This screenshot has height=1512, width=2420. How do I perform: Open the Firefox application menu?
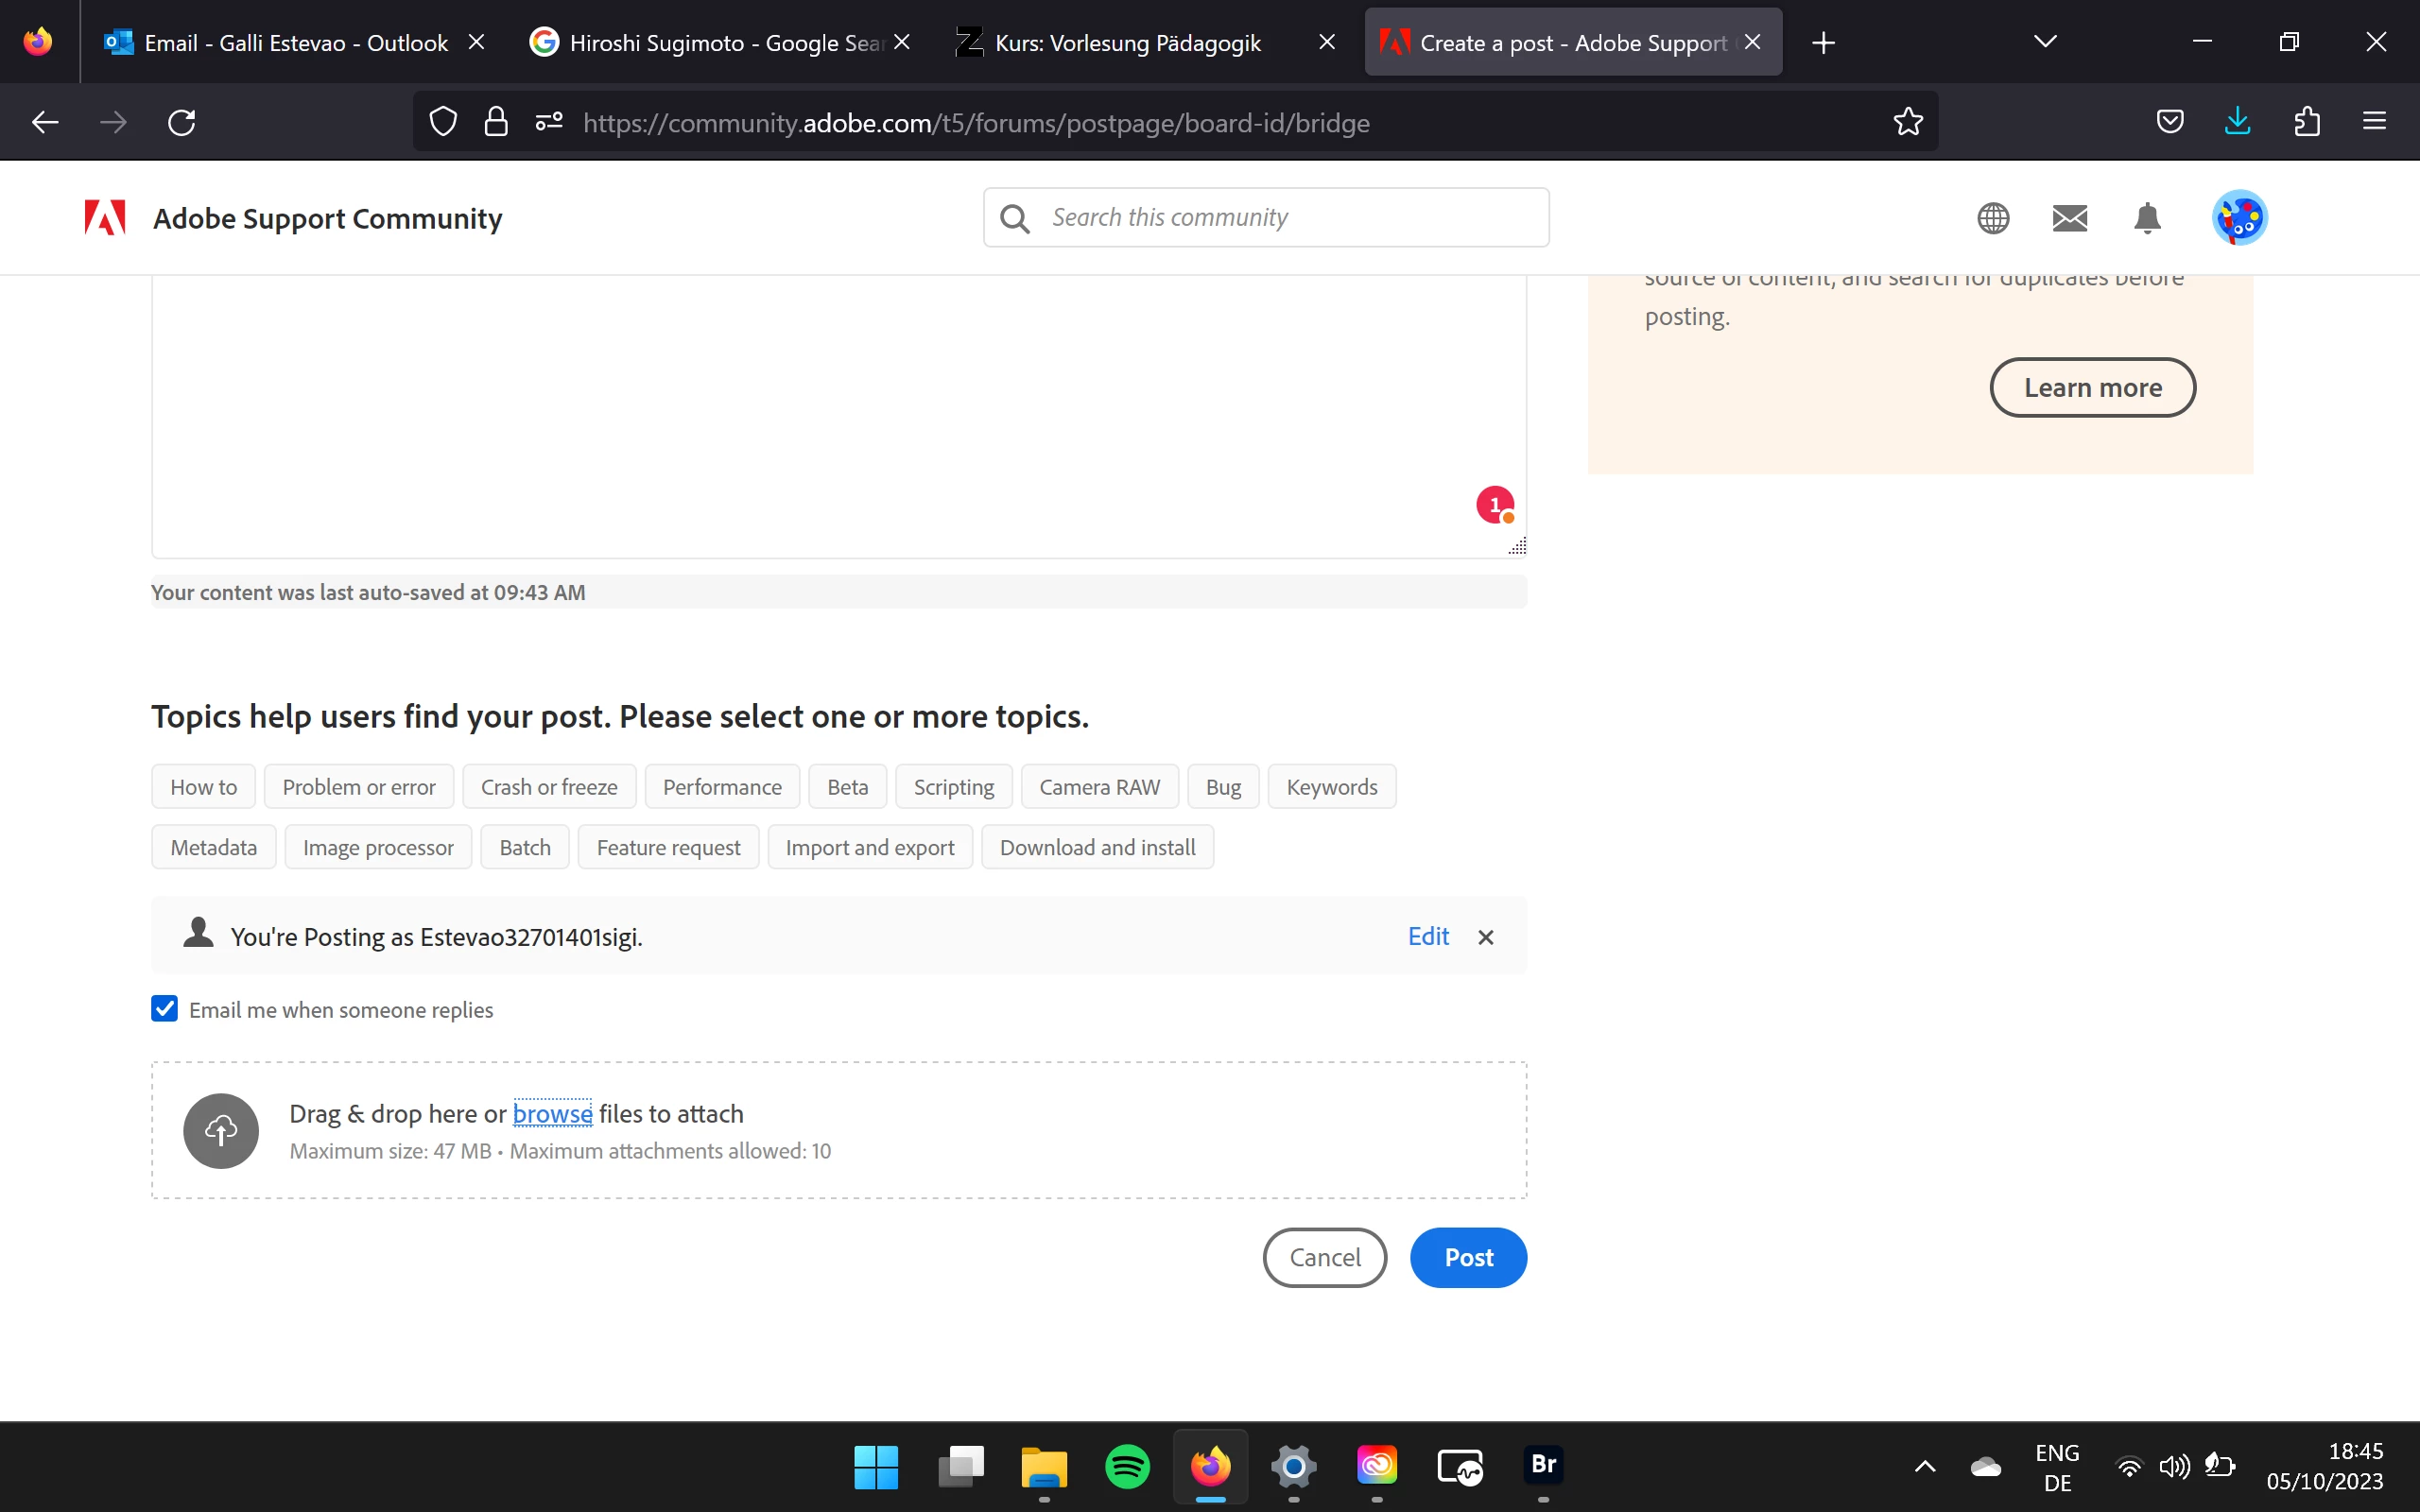2374,122
